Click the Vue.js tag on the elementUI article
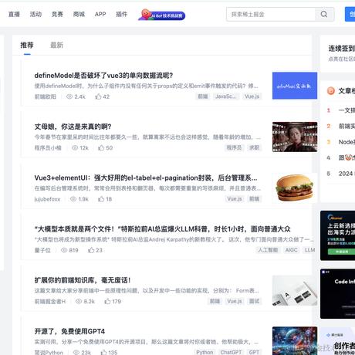This screenshot has height=355, width=355. point(234,199)
